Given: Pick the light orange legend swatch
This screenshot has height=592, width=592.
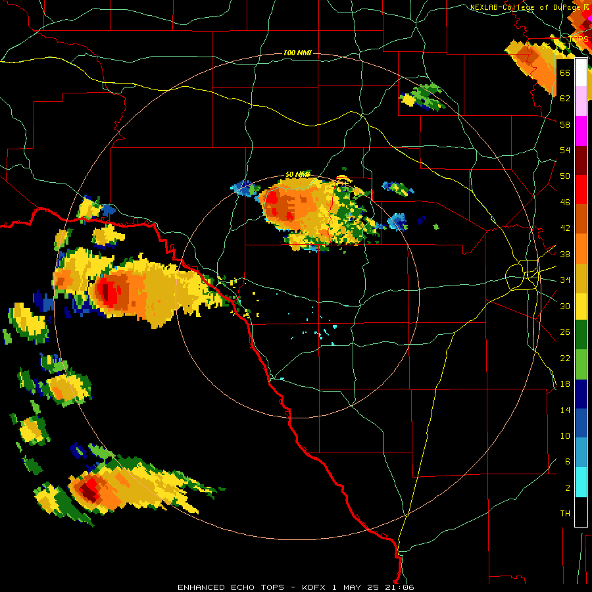Looking at the screenshot, I should point(581,249).
